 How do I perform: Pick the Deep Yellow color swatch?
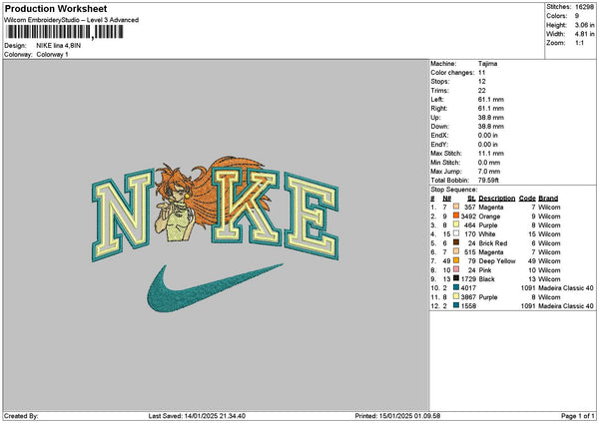(456, 260)
